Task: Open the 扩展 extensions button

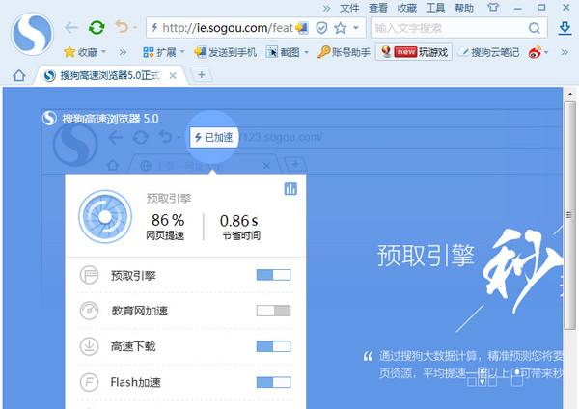Action: click(x=159, y=52)
